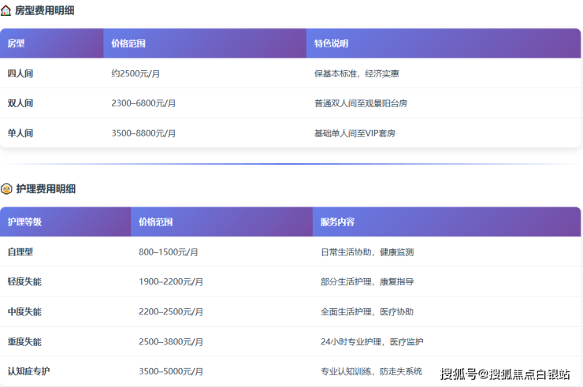Select the 房型 column header

tap(17, 43)
